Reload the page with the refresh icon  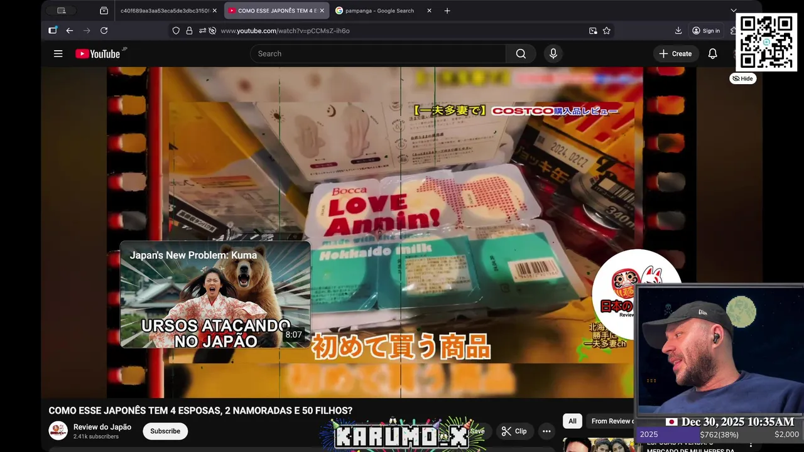click(104, 31)
